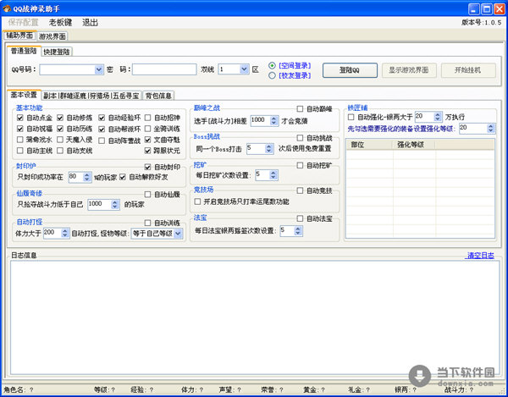Enable the 自动阵营战 checkbox

point(102,141)
